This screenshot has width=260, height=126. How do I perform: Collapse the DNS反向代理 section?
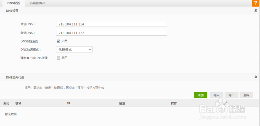pyautogui.click(x=256, y=77)
